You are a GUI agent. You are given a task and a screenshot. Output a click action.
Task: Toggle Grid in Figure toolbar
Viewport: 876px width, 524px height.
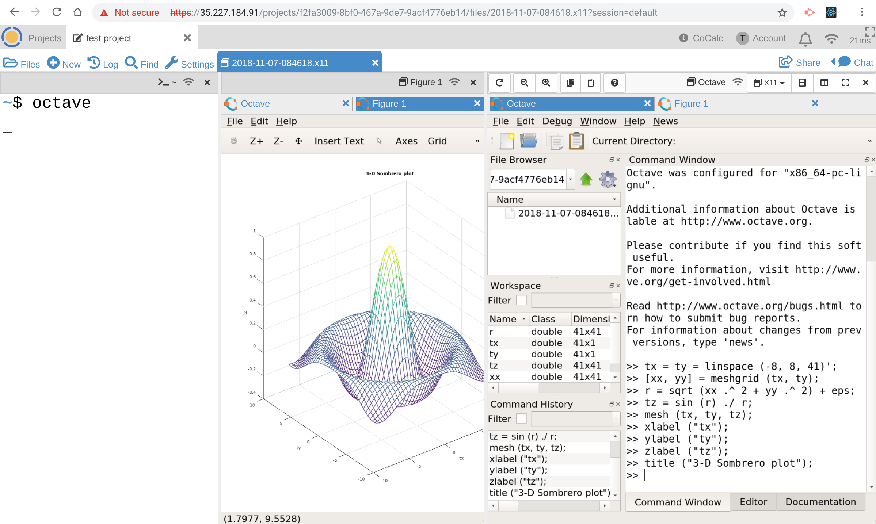(x=437, y=141)
